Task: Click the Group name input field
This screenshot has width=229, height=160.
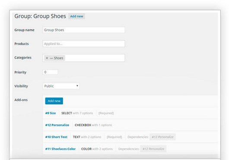Action: (x=84, y=30)
